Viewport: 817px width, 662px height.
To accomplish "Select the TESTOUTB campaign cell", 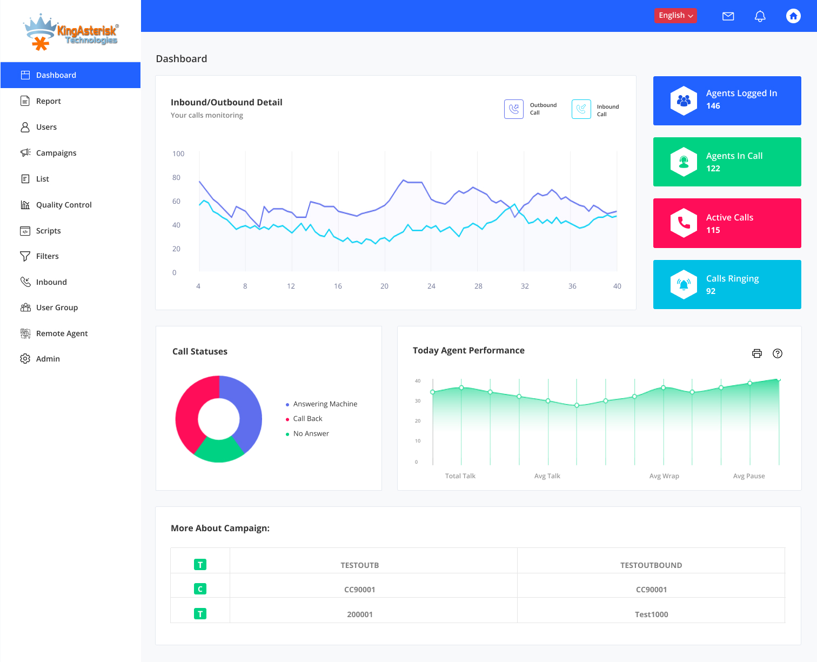I will (360, 565).
